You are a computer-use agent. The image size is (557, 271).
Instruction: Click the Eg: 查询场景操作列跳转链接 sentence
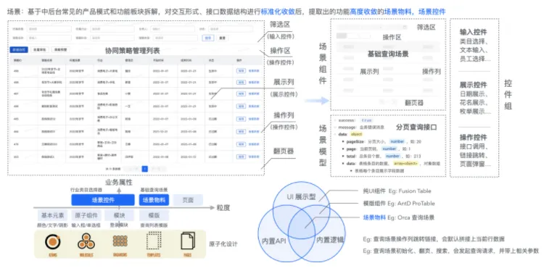tap(434, 239)
